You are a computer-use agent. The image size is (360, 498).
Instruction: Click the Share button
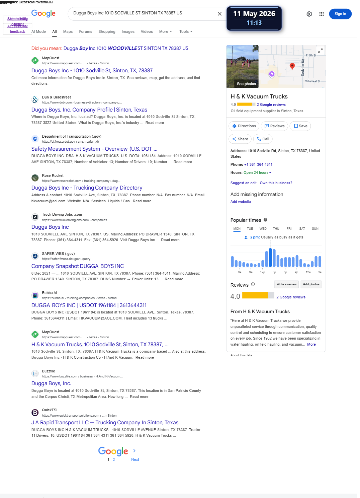click(x=240, y=139)
